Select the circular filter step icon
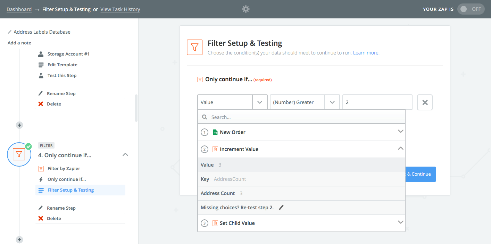The width and height of the screenshot is (491, 244). point(19,154)
